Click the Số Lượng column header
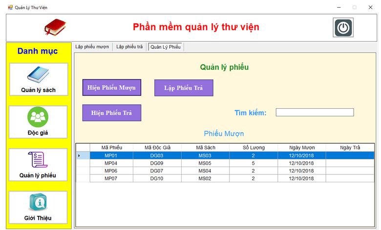This screenshot has width=381, height=230. pos(254,148)
